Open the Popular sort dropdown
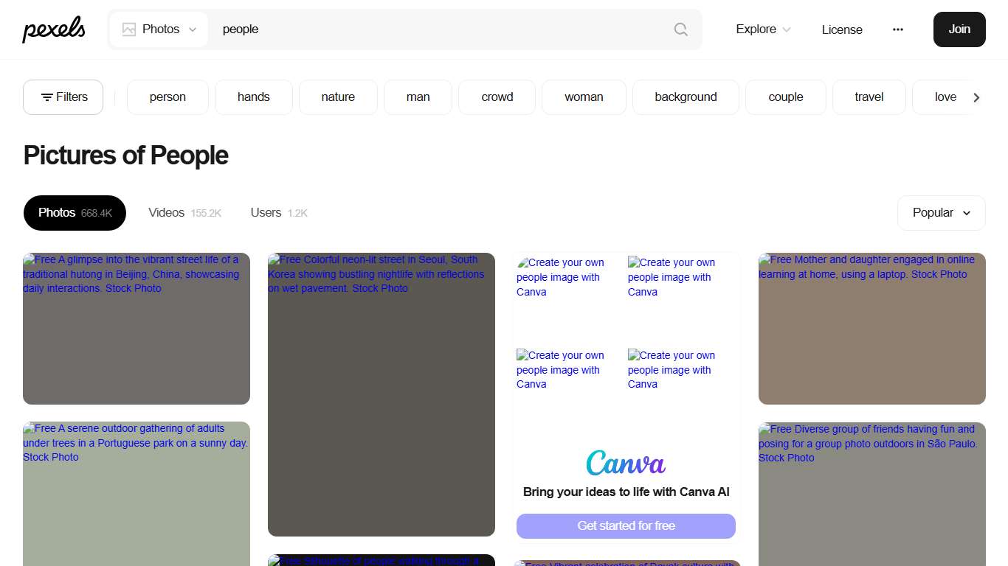Screen dimensions: 1008x566 941,213
